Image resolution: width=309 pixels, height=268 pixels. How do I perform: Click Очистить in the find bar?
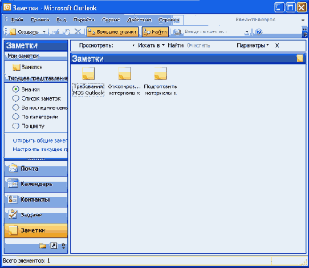point(198,45)
